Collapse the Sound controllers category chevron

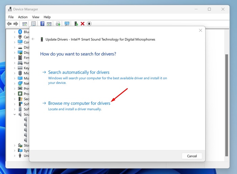[x=15, y=114]
